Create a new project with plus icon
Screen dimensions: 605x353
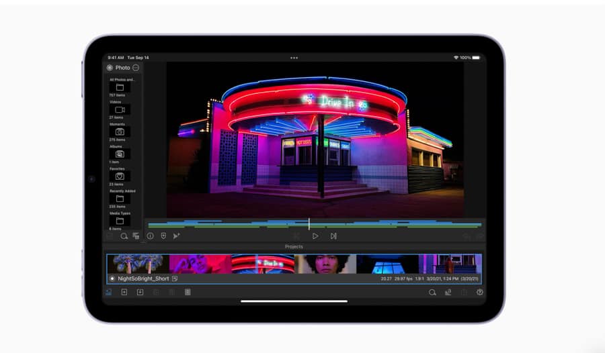124,293
